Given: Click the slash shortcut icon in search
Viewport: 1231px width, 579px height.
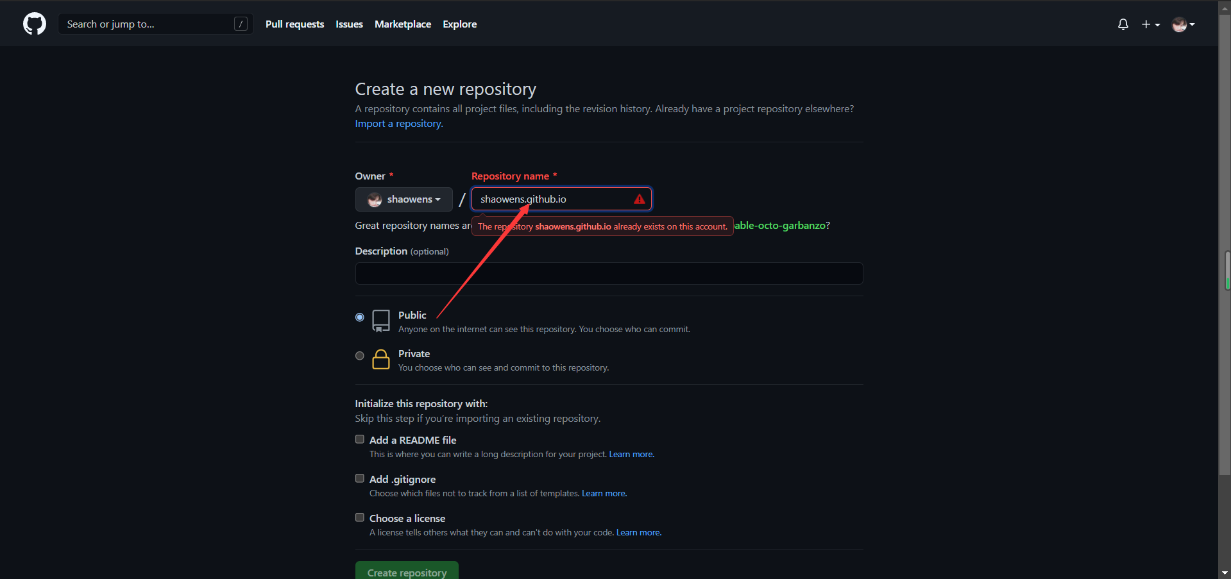Looking at the screenshot, I should tap(241, 24).
